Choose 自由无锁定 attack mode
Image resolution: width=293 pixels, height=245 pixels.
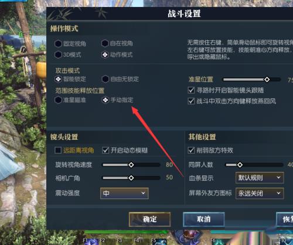tap(105, 79)
